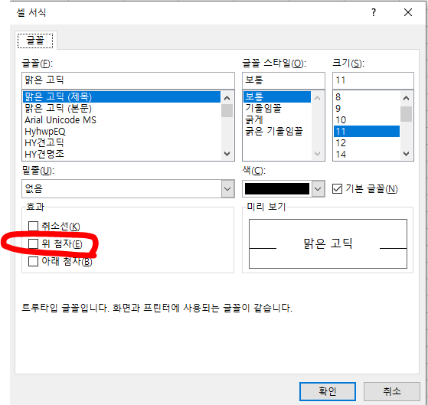The width and height of the screenshot is (428, 405).
Task: Select 굵은 기울임꼴 font style
Action: click(276, 131)
